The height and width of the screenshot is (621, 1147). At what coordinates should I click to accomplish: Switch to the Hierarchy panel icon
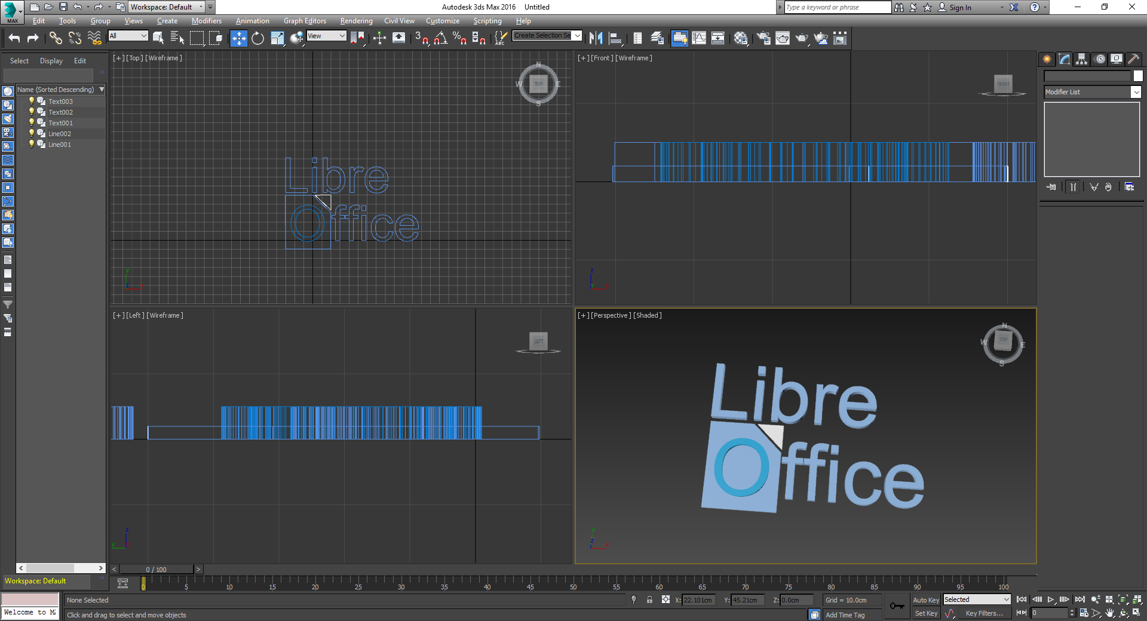[1081, 59]
